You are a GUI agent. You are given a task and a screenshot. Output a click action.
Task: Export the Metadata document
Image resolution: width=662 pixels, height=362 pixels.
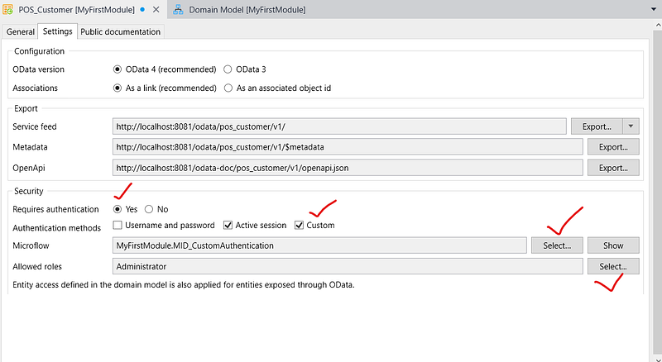coord(613,147)
